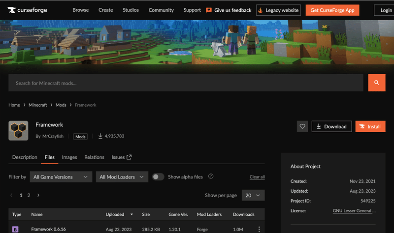Click the Project ID value 549225
The height and width of the screenshot is (233, 394).
click(368, 201)
